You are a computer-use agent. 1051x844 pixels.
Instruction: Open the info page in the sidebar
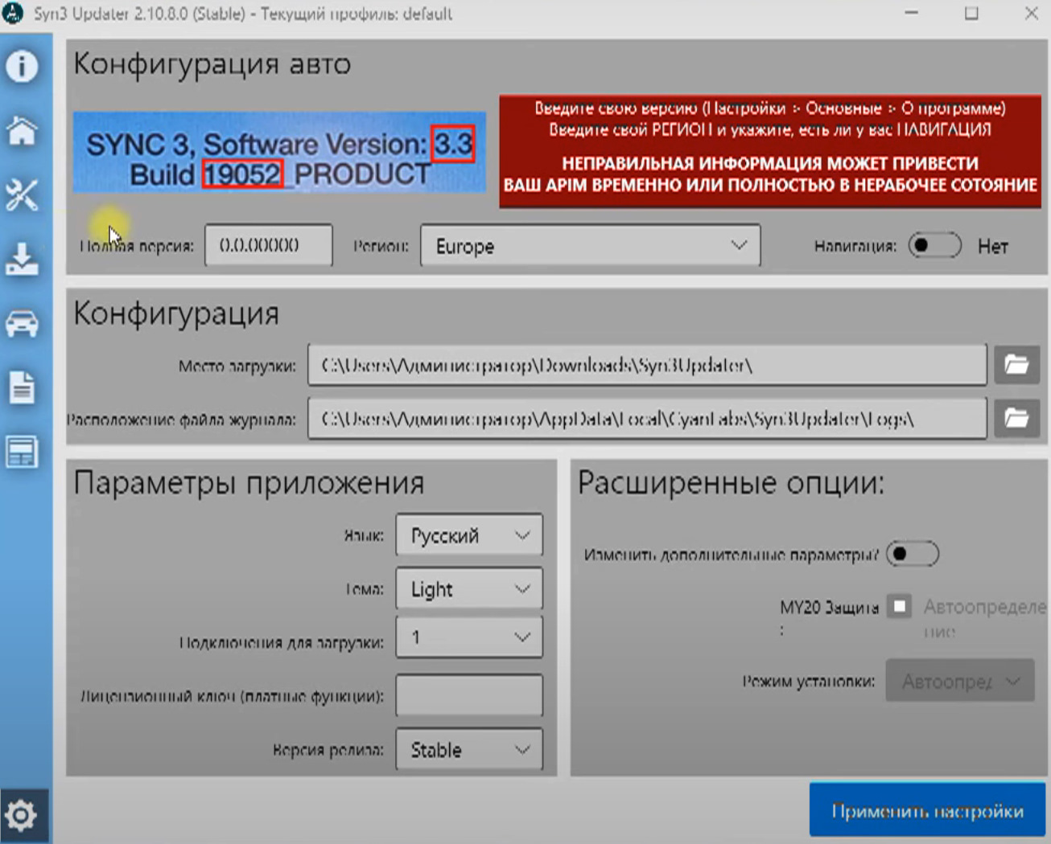tap(22, 67)
